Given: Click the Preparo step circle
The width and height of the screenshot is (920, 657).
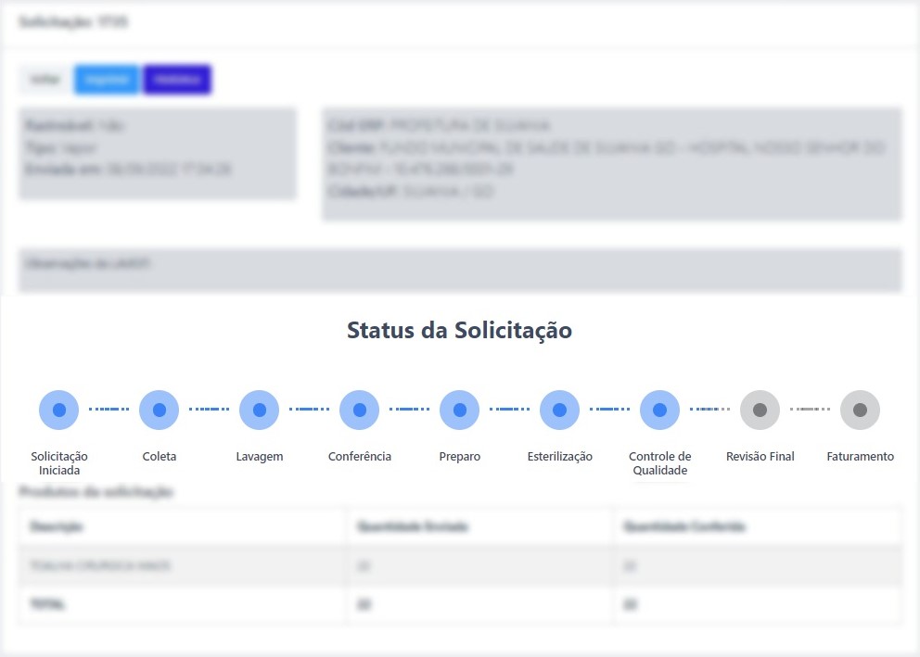Looking at the screenshot, I should (x=460, y=410).
